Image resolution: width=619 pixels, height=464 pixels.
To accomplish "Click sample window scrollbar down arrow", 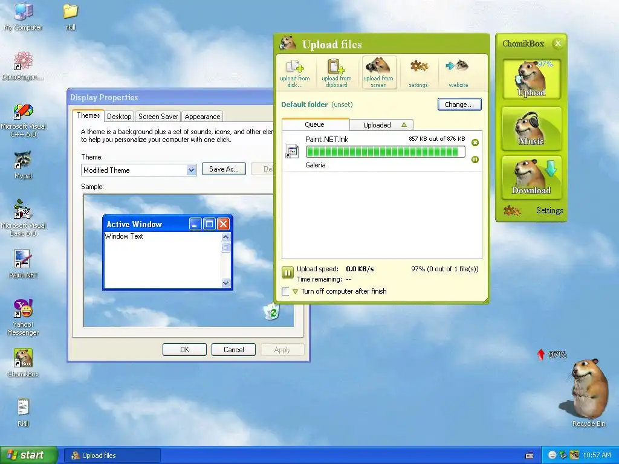I will 226,283.
